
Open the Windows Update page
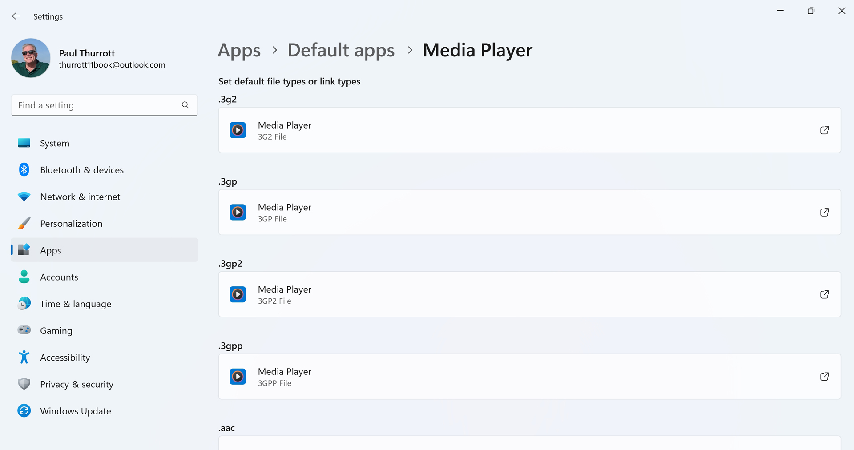click(x=76, y=411)
